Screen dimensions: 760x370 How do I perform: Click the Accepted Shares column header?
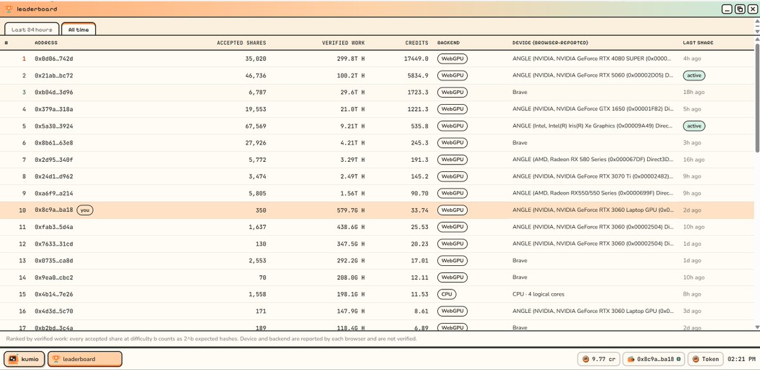(242, 43)
